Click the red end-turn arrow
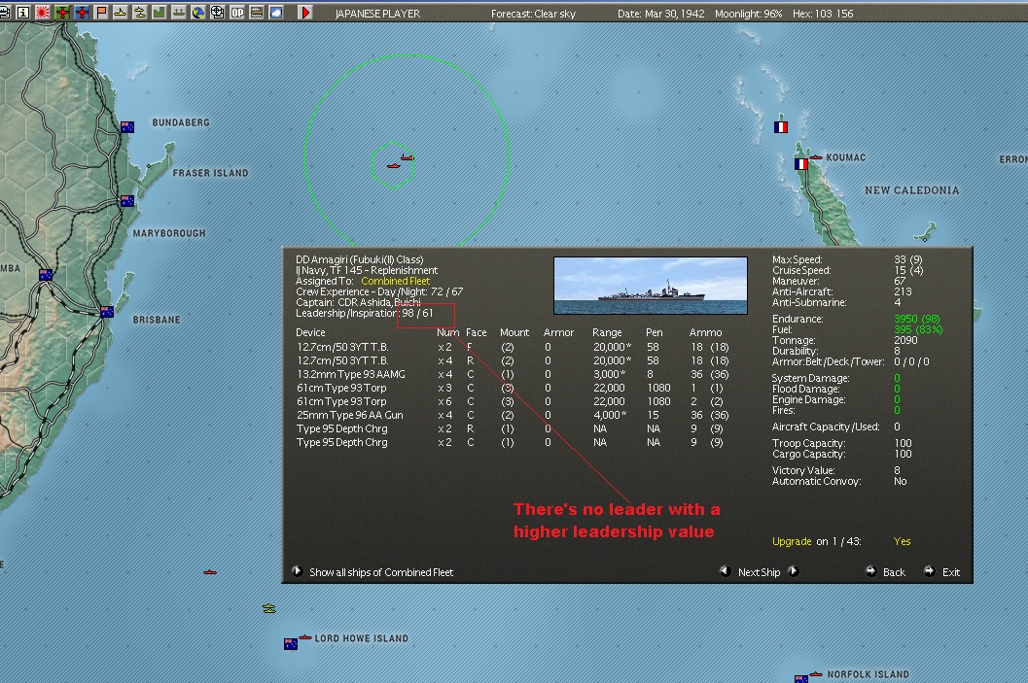This screenshot has height=683, width=1028. point(304,12)
